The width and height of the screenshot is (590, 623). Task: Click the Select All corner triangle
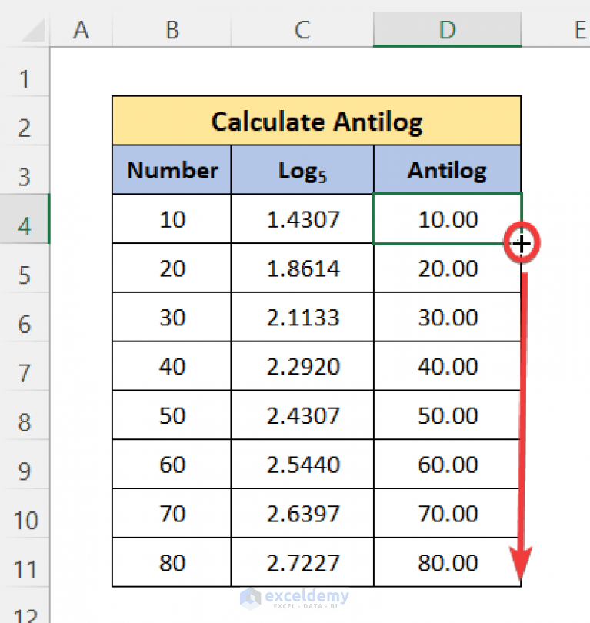(x=32, y=30)
